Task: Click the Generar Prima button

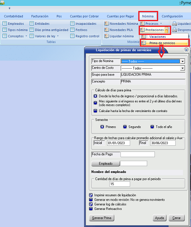Action: pos(102,218)
